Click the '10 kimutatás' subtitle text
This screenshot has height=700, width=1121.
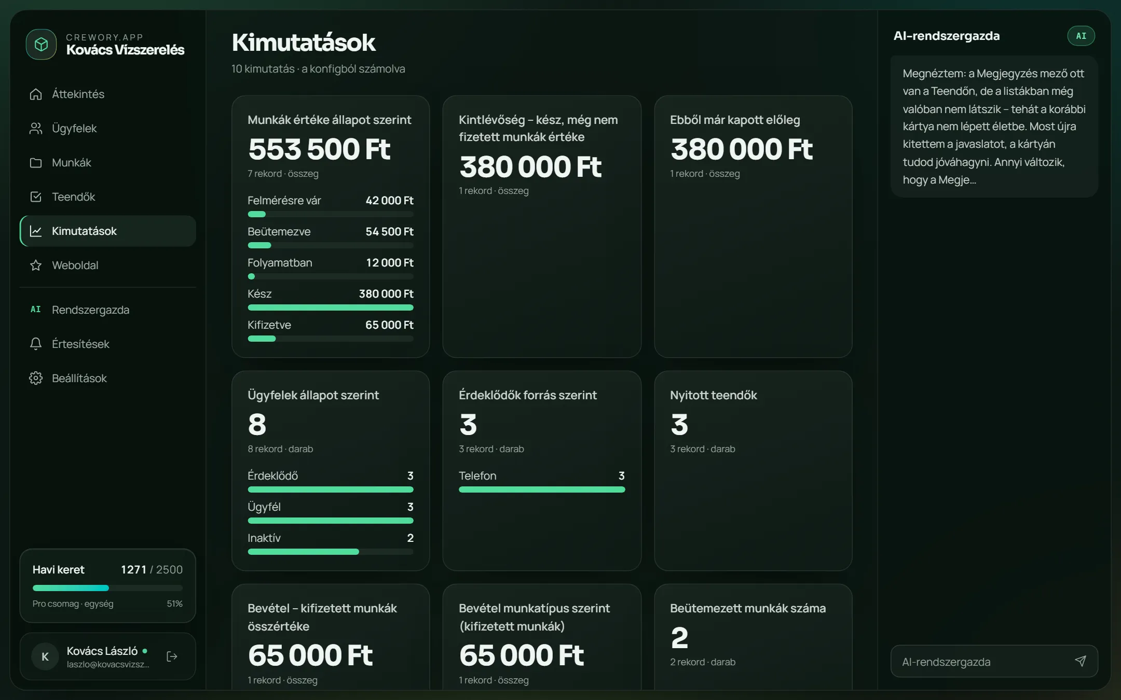click(x=318, y=68)
